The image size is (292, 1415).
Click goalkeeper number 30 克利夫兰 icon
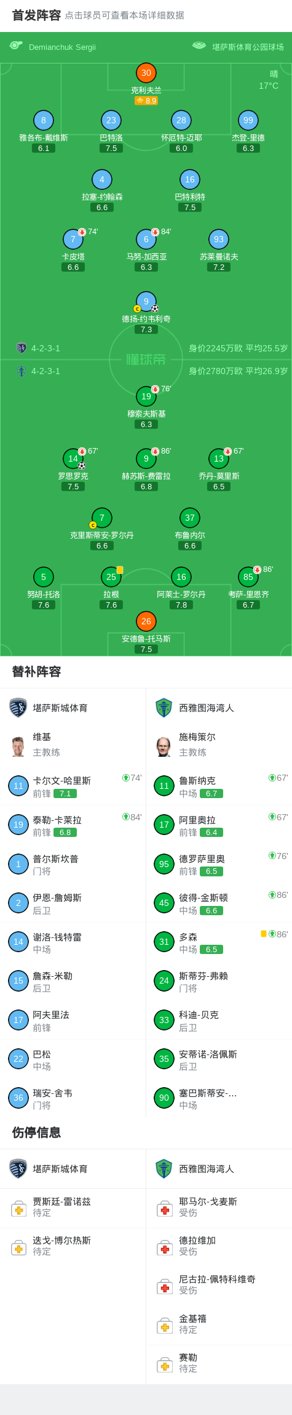pyautogui.click(x=146, y=73)
